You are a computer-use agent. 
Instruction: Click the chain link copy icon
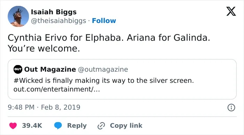pos(101,126)
